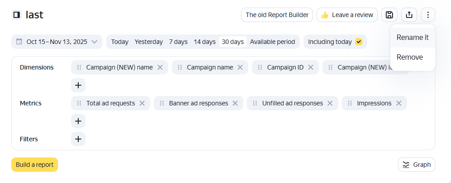Toggle the sidebar panel icon beside title
The image size is (451, 183).
pos(17,15)
